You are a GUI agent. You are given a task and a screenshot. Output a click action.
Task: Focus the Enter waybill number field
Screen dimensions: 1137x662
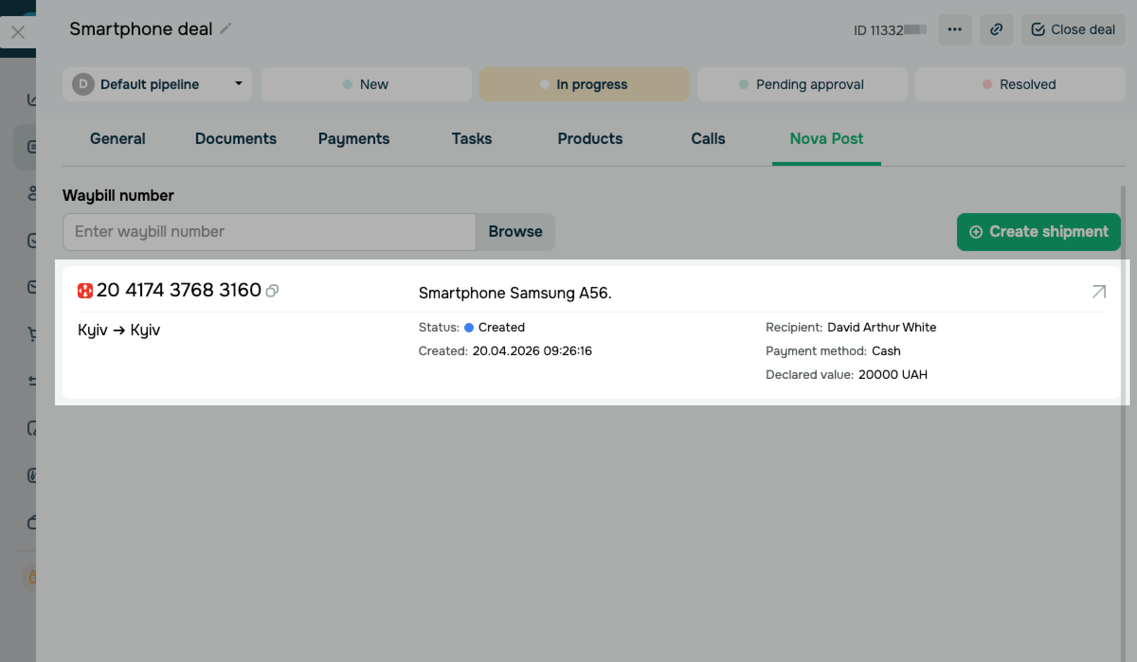[269, 232]
